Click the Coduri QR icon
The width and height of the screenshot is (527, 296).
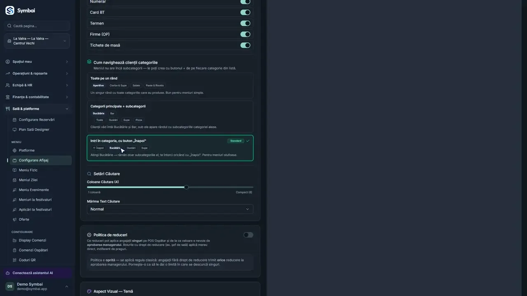pos(15,260)
